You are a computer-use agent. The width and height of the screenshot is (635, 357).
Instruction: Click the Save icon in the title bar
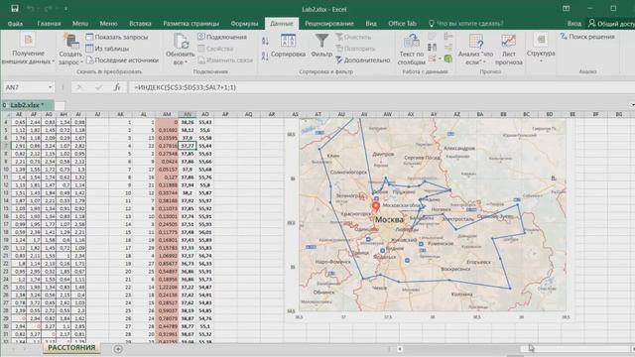click(x=15, y=9)
